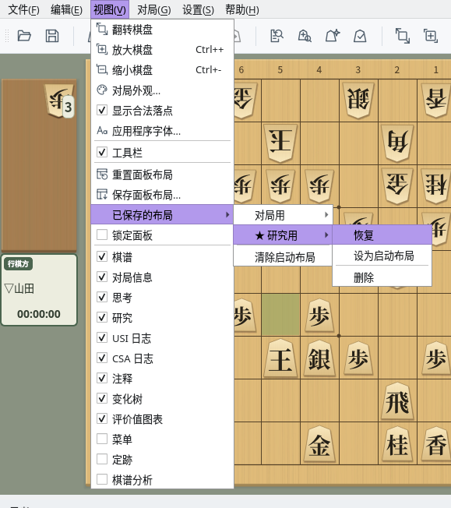Toggle CSA 日志 panel checkbox
This screenshot has width=451, height=508.
tap(102, 358)
